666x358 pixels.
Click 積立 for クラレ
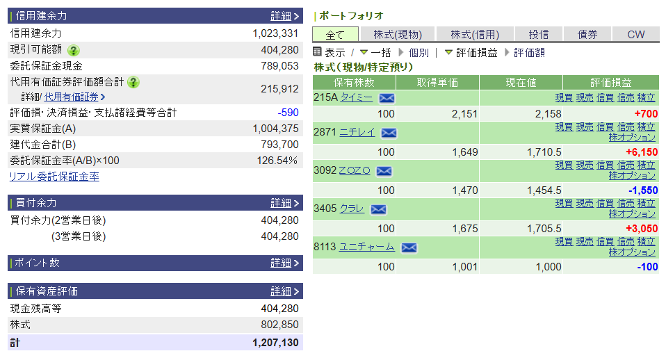[x=646, y=204]
